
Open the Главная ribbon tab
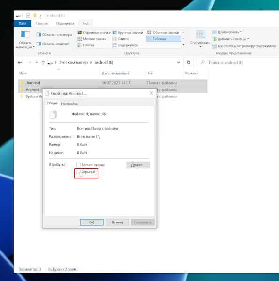coord(42,23)
